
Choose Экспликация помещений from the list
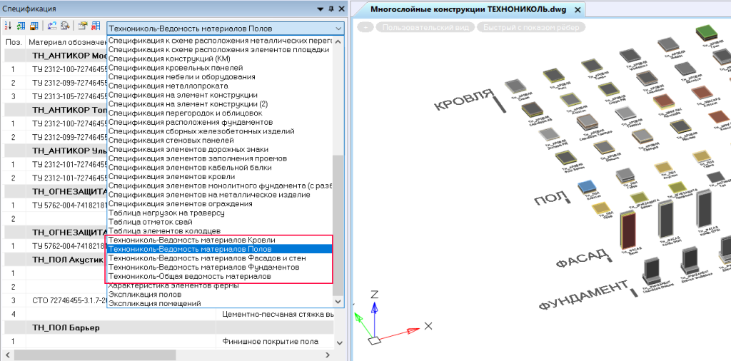220,304
